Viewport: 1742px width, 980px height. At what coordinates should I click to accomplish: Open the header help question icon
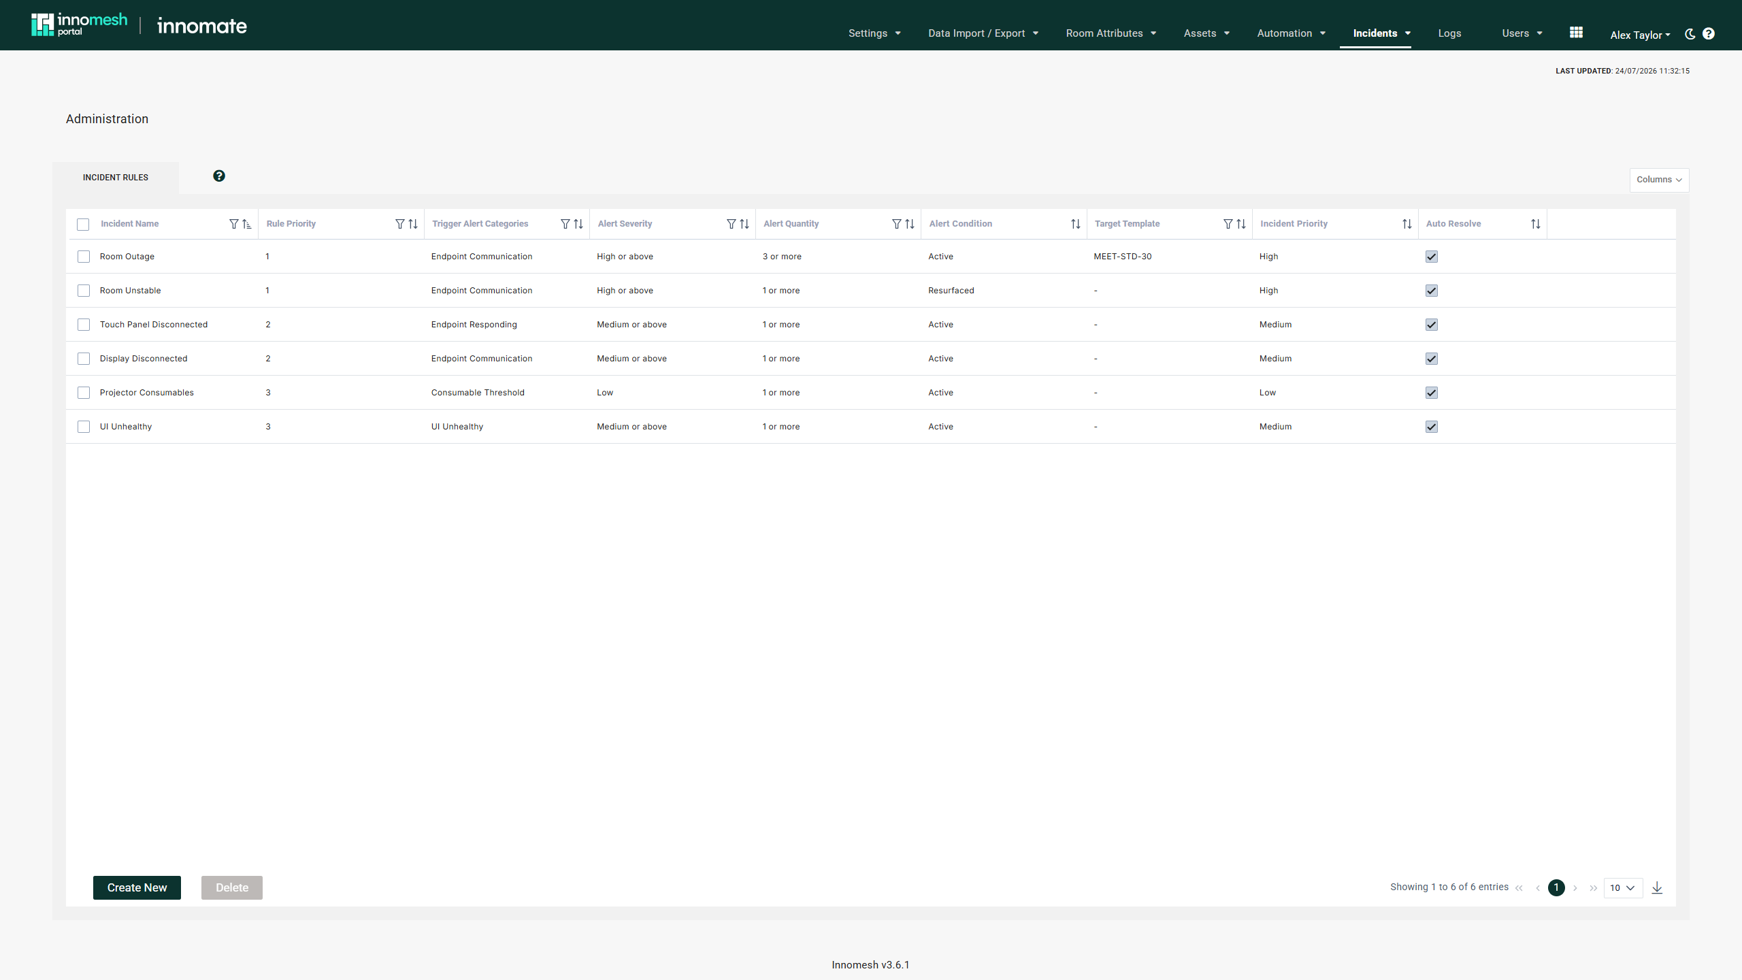[x=1709, y=33]
